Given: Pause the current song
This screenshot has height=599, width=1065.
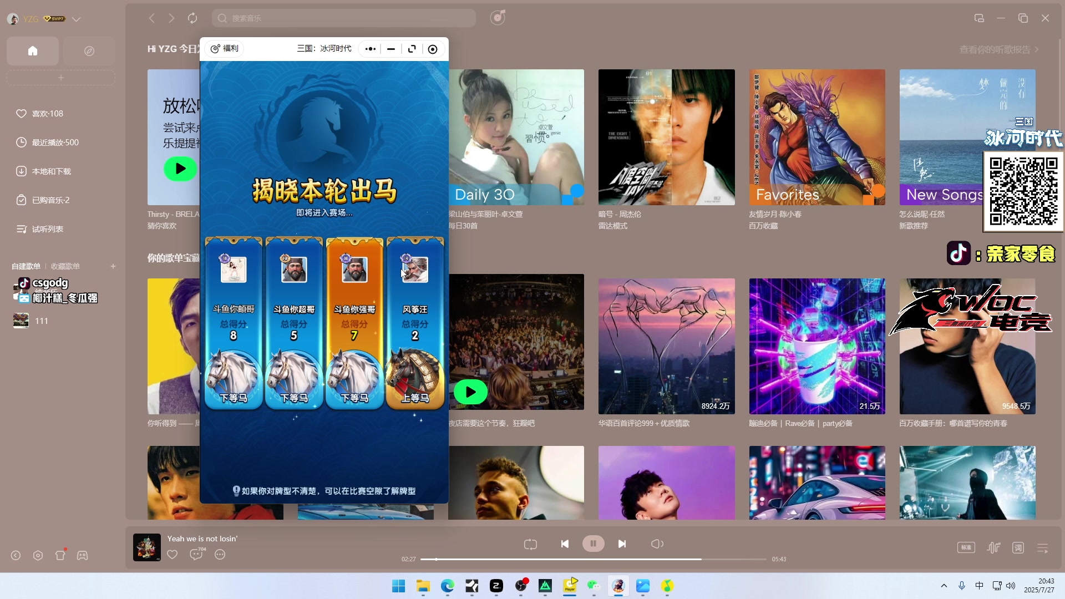Looking at the screenshot, I should point(594,544).
